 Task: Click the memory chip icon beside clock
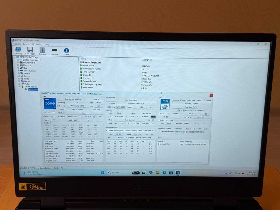pos(153,117)
